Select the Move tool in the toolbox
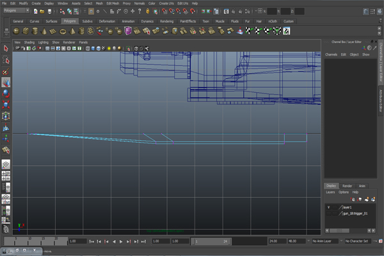Image resolution: width=384 pixels, height=256 pixels. point(6,83)
